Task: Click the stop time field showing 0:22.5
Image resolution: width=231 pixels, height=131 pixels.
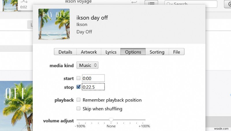Action: coord(93,87)
